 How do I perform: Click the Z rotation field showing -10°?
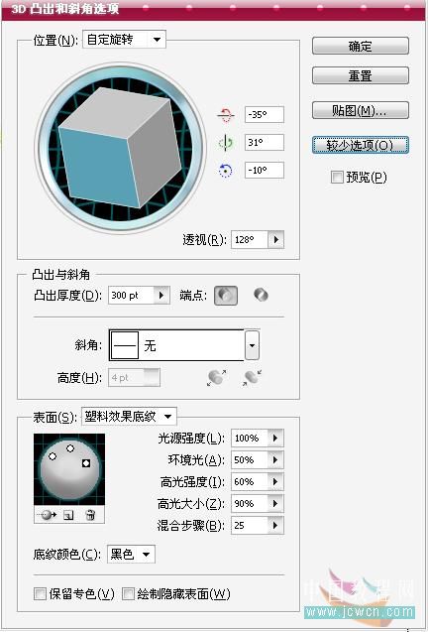265,170
